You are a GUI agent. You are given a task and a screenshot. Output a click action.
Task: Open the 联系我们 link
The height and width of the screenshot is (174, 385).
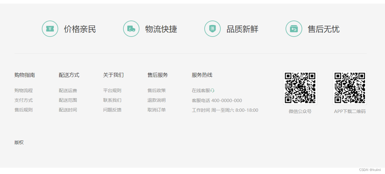(x=112, y=100)
